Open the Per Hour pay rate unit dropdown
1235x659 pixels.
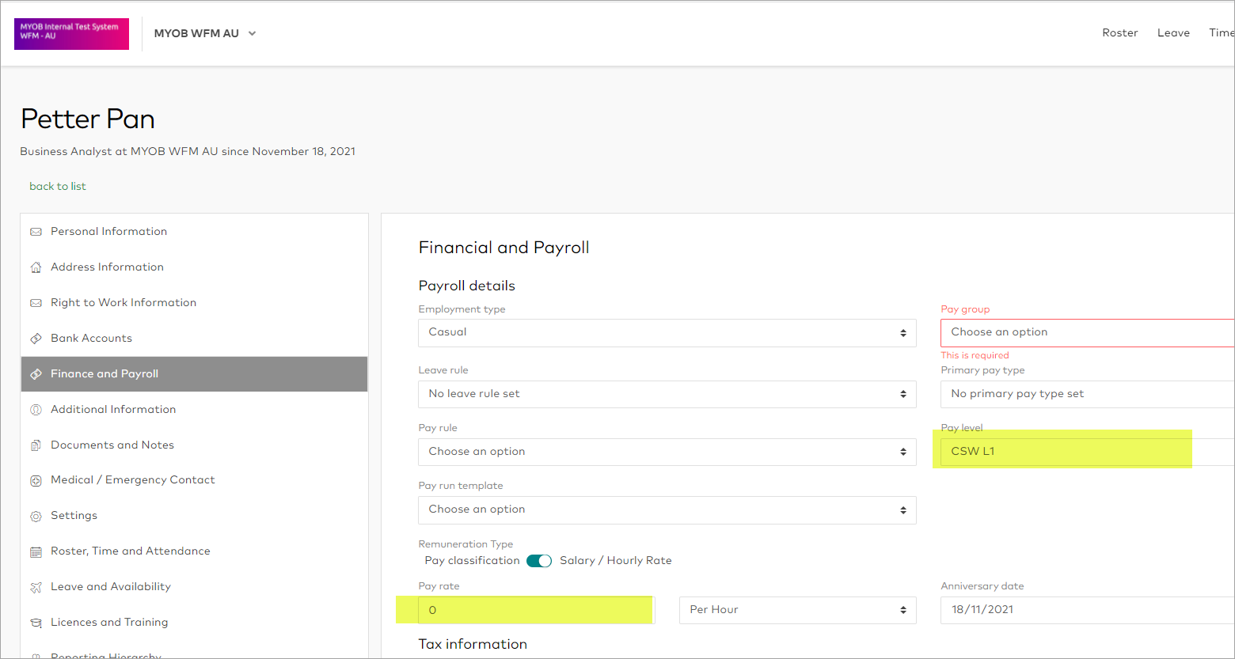click(x=797, y=610)
